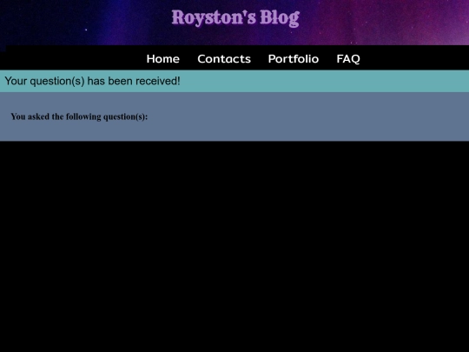
Task: Open the Home page link
Action: pyautogui.click(x=163, y=59)
